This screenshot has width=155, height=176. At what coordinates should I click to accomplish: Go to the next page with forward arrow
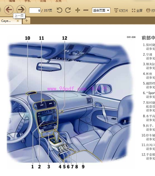(21, 10)
